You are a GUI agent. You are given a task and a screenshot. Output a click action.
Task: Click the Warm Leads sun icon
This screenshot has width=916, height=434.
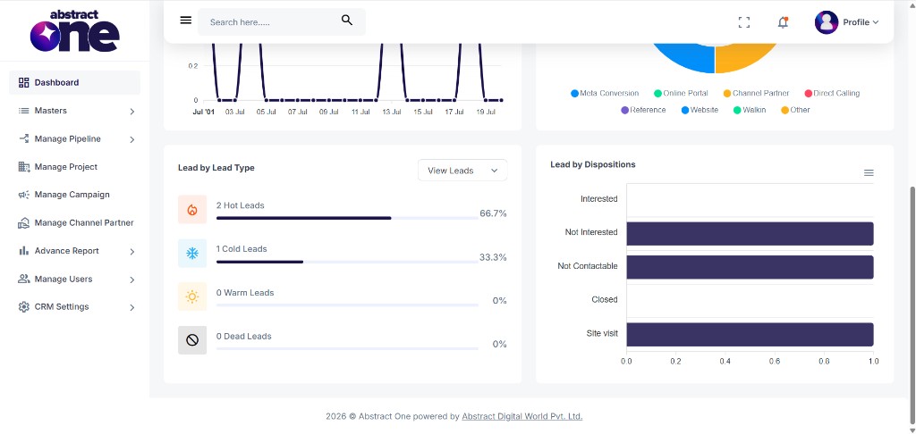(192, 296)
